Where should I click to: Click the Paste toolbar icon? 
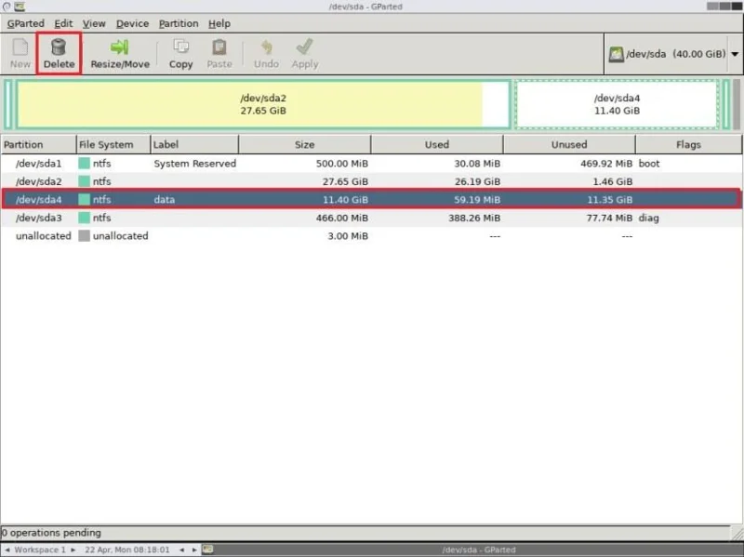(x=219, y=54)
